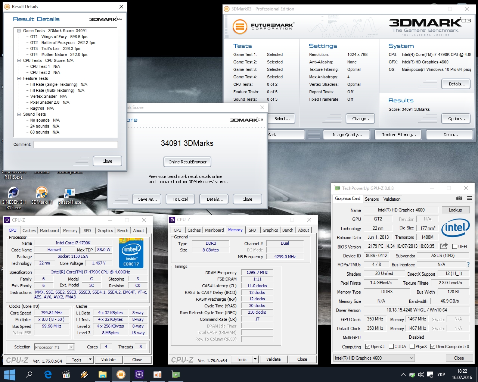Screen dimensions: 478x382
Task: Switch to 3DMark03 taskbar icon
Action: tap(121, 375)
